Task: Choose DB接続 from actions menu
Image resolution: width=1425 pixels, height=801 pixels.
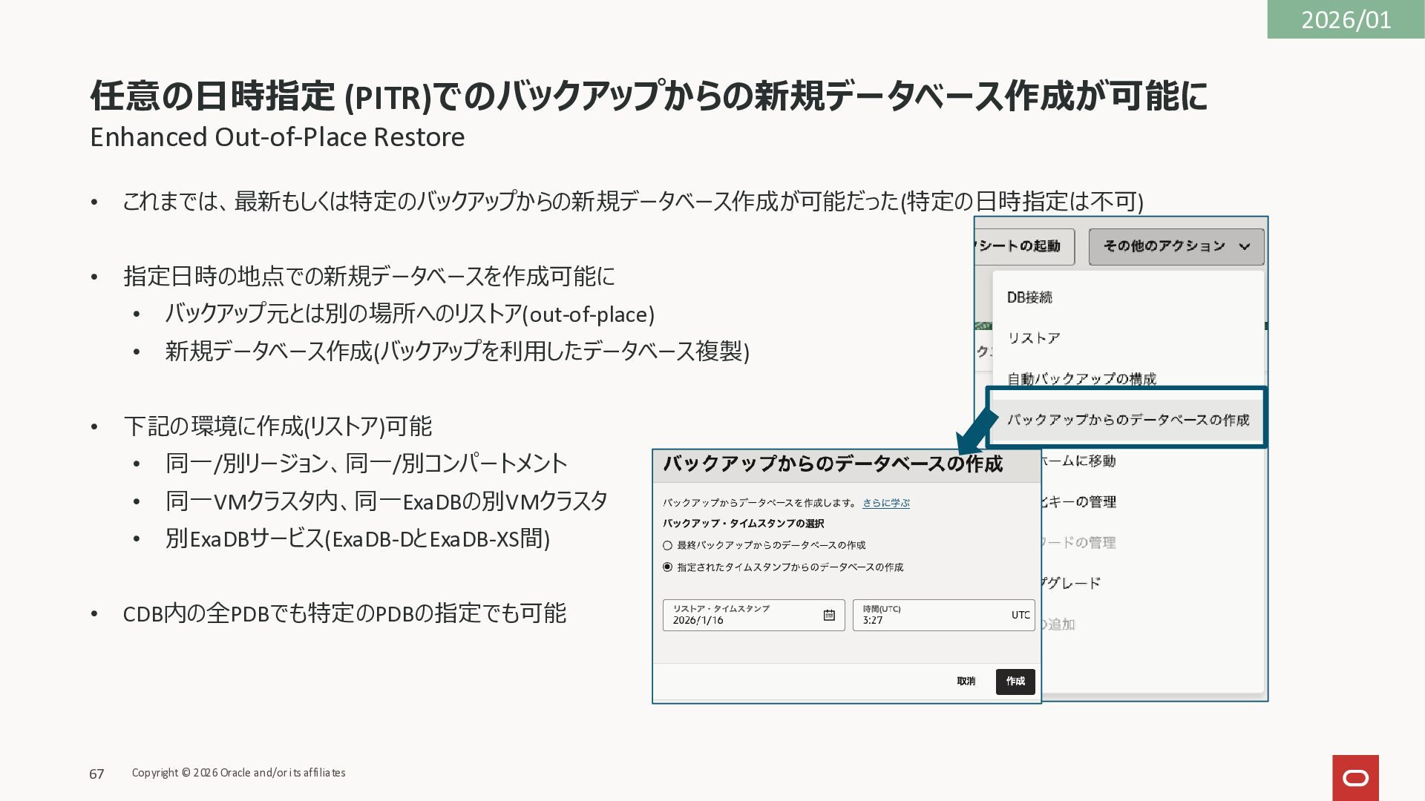Action: click(x=1029, y=297)
